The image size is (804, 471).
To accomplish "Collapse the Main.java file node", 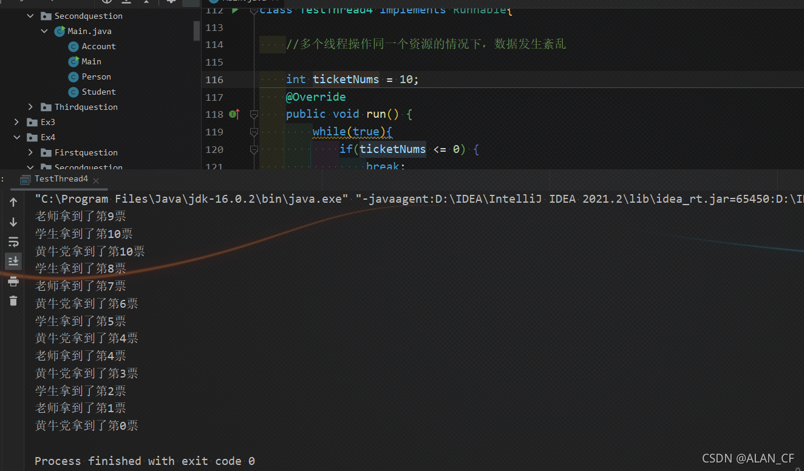I will (x=44, y=31).
